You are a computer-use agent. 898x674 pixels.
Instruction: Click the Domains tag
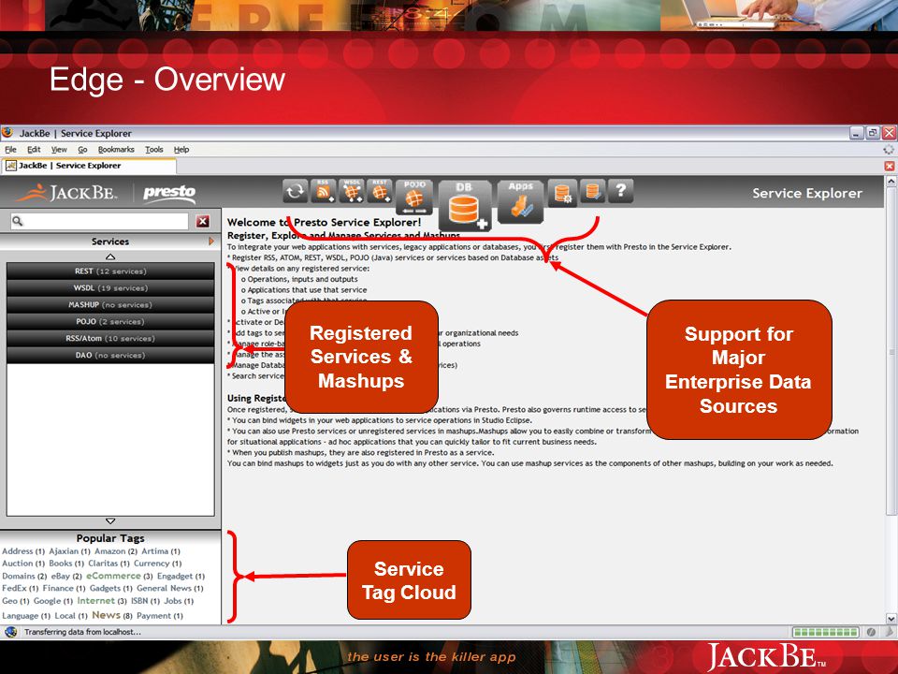coord(19,576)
